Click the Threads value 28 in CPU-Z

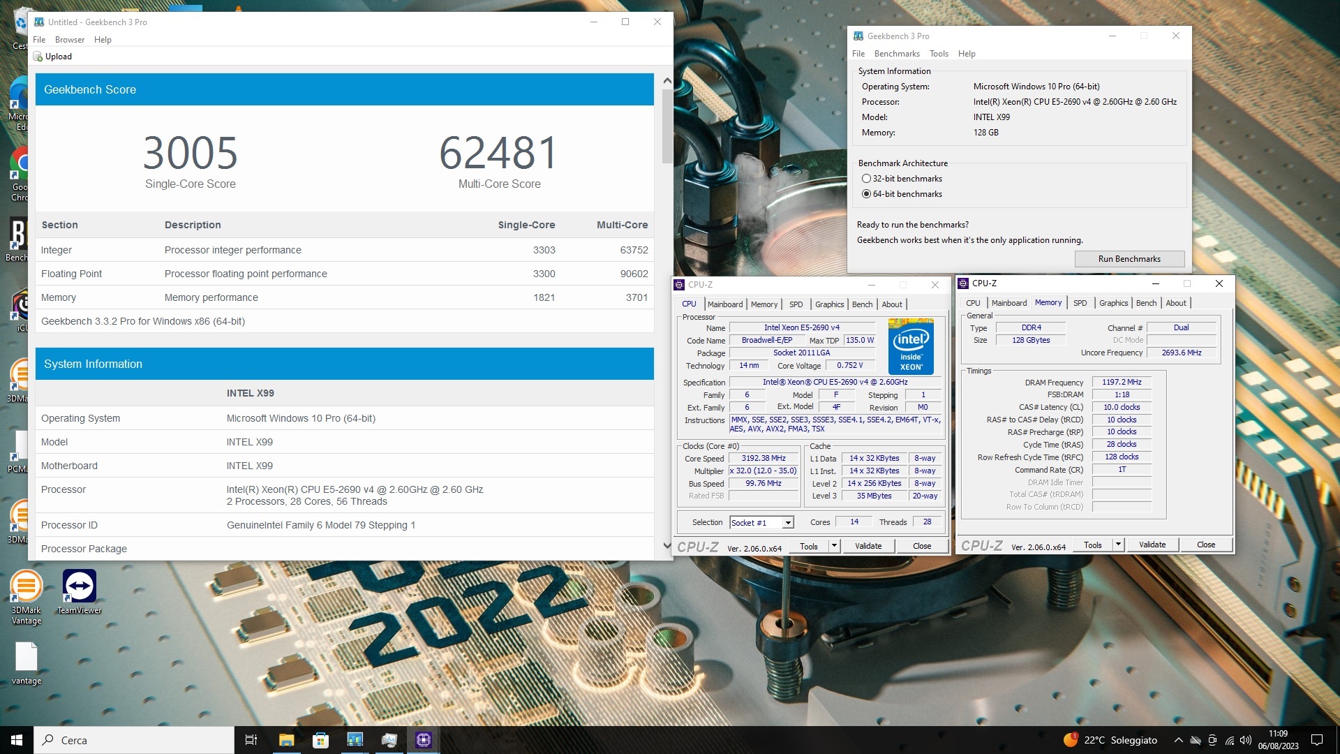coord(927,522)
